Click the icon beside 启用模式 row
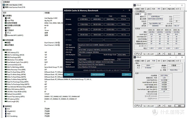187x118 pixels. [6, 45]
